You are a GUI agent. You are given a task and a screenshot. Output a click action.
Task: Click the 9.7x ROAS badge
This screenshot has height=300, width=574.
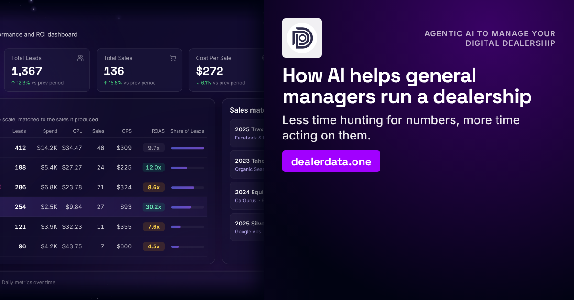[x=154, y=148]
